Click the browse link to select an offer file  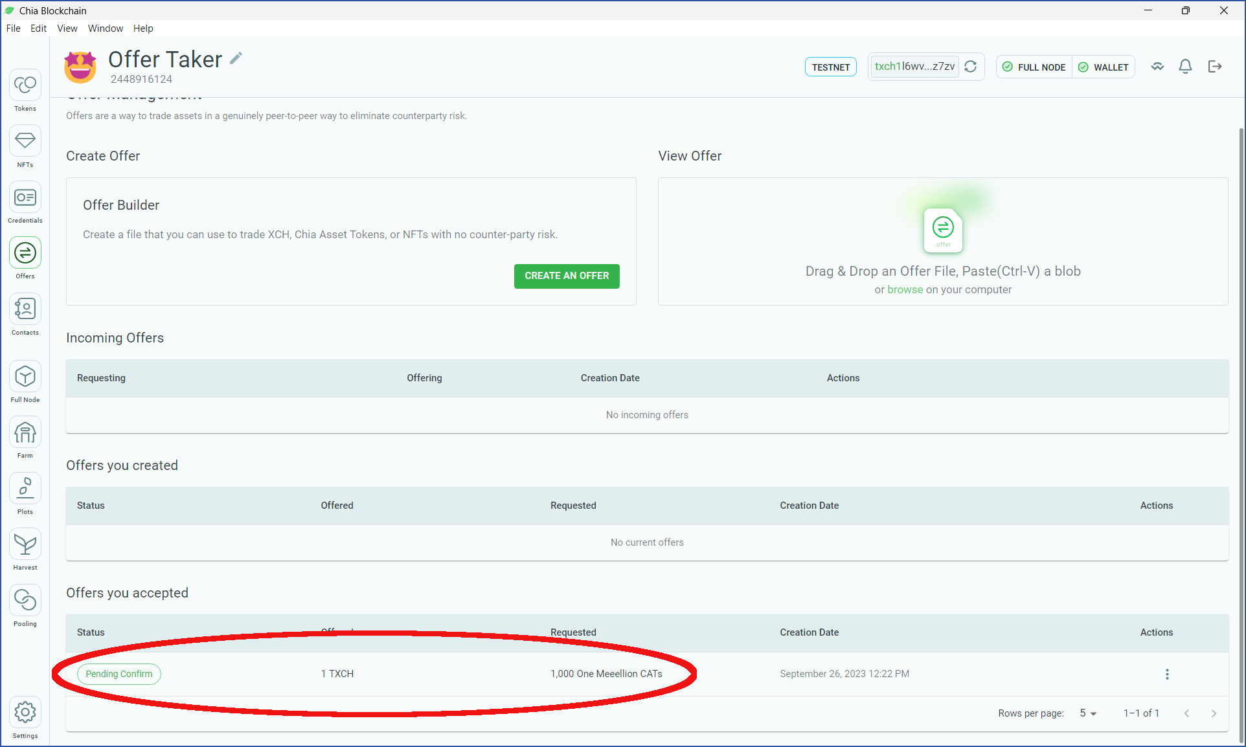(x=905, y=290)
